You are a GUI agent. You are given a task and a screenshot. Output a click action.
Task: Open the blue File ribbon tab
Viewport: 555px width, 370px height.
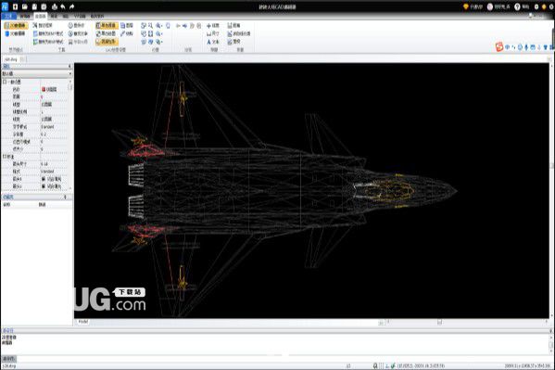tap(7, 16)
